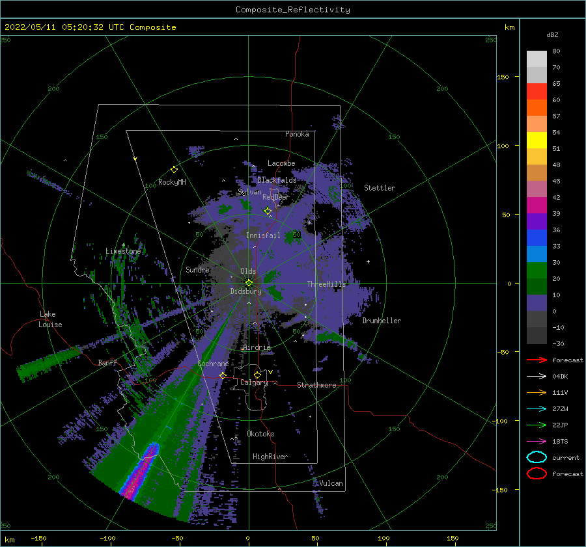
Task: Click the white plus marker east of ThreeHills
Action: point(368,261)
